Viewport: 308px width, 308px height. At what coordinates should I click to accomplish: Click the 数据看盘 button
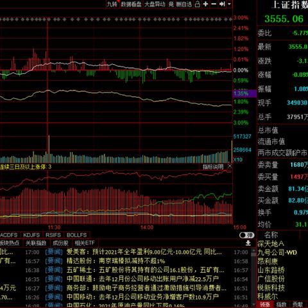click(131, 4)
